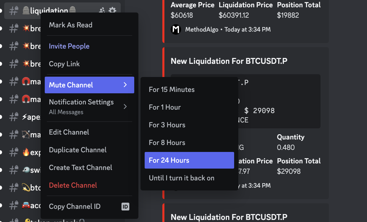367x222 pixels.
Task: Click the locked hash icon of the car-emoji channel
Action: [14, 205]
